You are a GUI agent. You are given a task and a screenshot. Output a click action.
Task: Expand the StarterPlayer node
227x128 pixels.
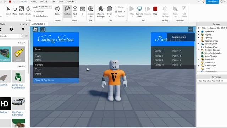click(x=199, y=65)
